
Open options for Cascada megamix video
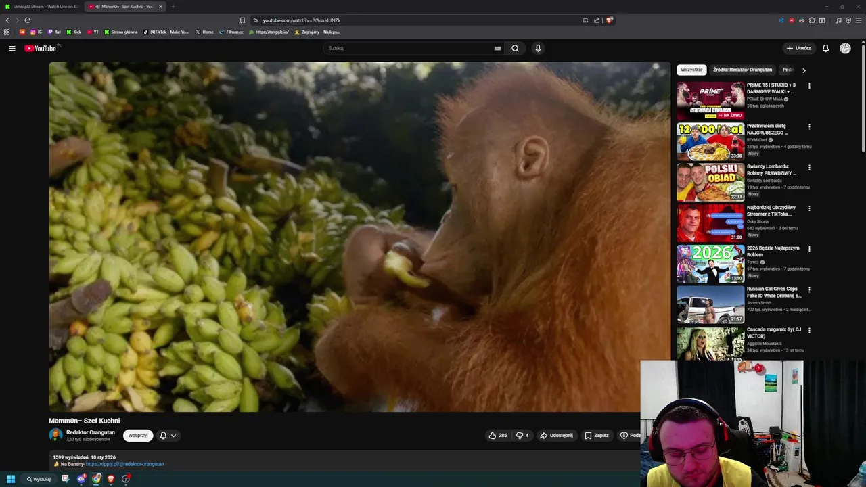click(809, 330)
